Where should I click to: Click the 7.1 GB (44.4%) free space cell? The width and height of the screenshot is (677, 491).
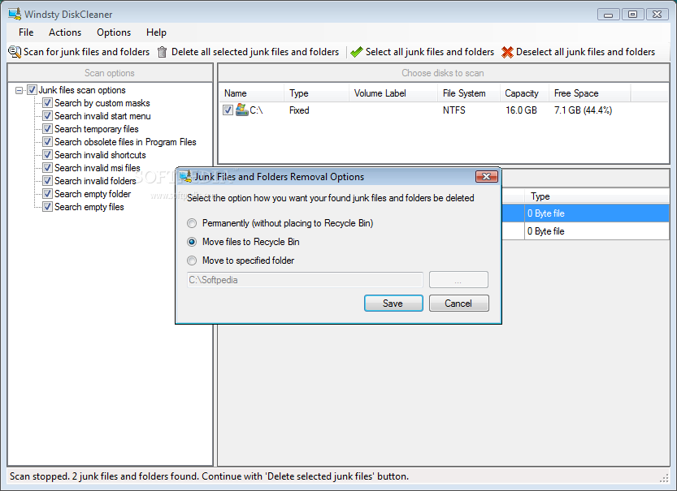[x=583, y=110]
